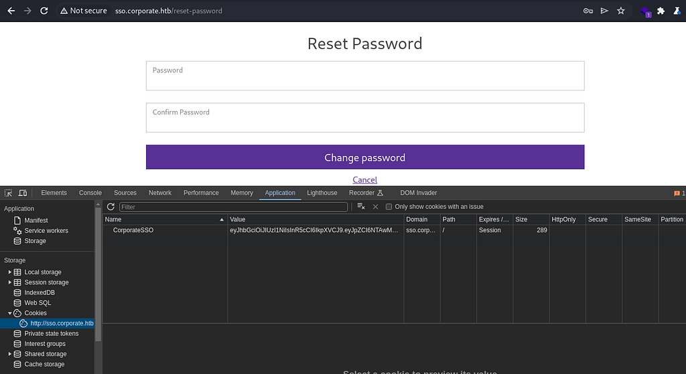Switch to the Console tab

click(90, 193)
